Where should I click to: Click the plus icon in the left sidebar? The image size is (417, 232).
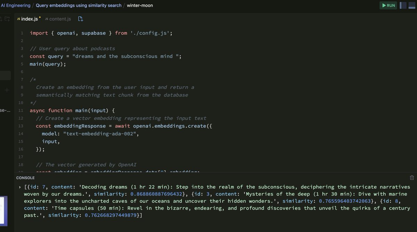(7, 90)
